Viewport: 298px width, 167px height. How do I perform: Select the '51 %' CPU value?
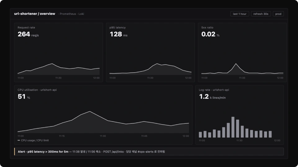click(24, 96)
